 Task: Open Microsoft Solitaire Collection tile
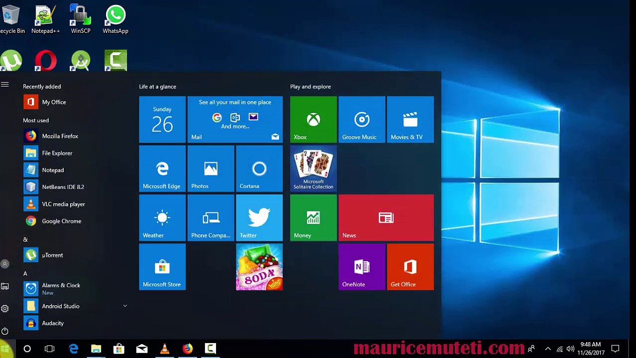tap(314, 169)
